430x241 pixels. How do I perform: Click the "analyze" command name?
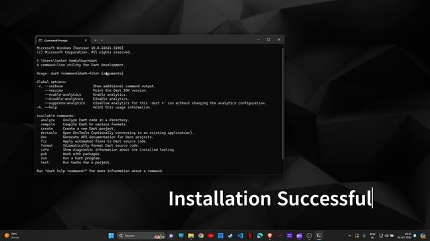48,120
